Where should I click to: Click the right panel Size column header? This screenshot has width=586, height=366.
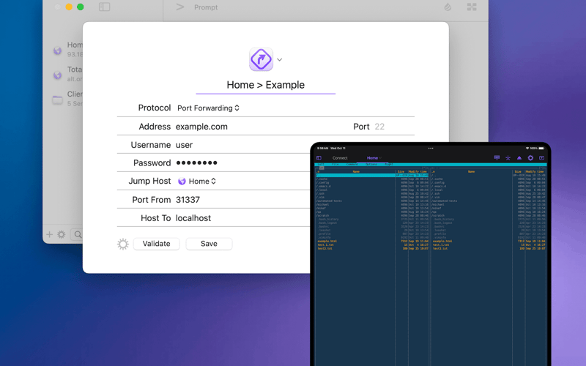click(x=518, y=171)
